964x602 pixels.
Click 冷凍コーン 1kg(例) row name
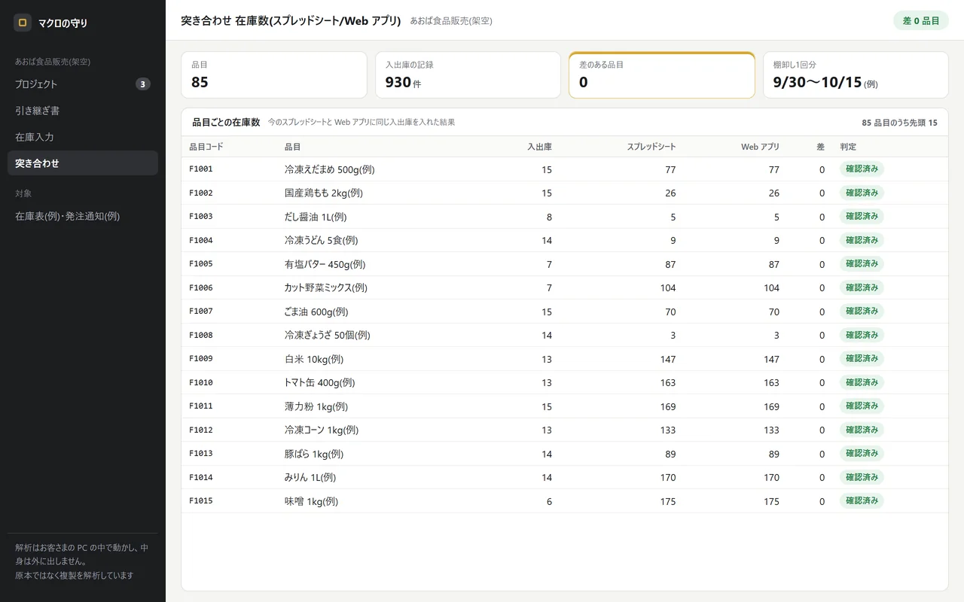pos(322,430)
